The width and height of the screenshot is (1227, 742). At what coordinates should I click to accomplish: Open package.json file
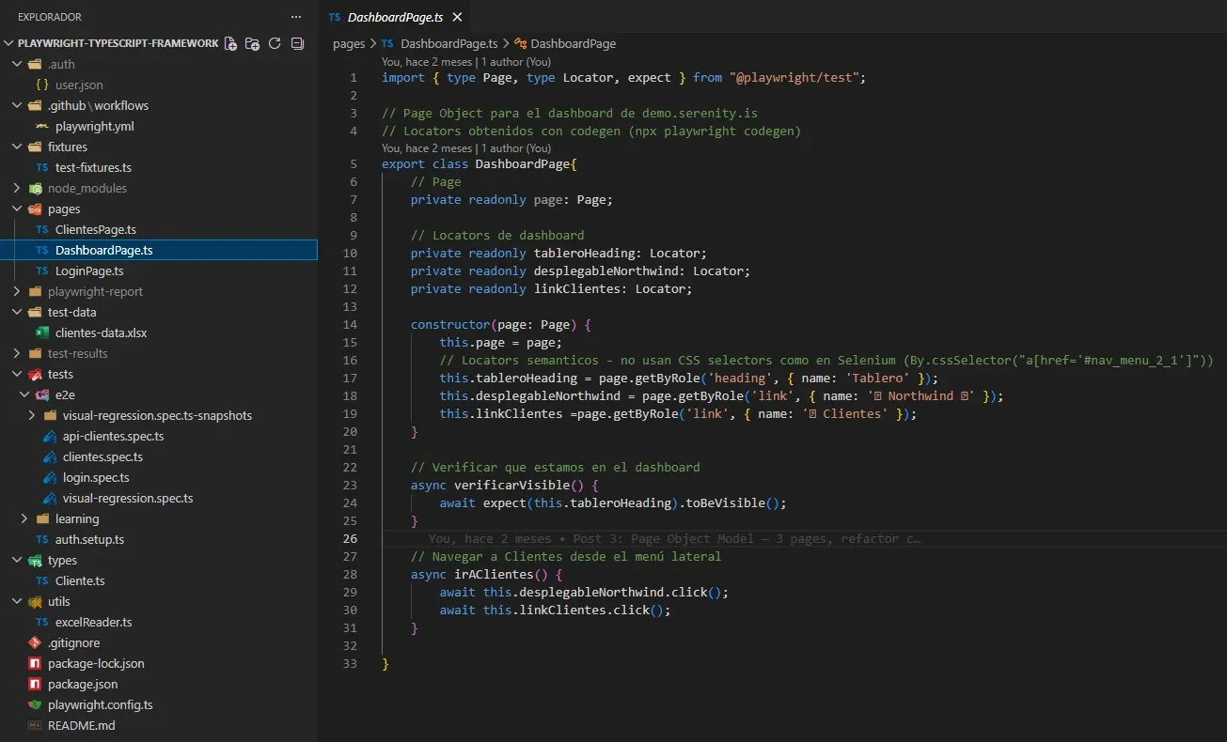[x=83, y=684]
